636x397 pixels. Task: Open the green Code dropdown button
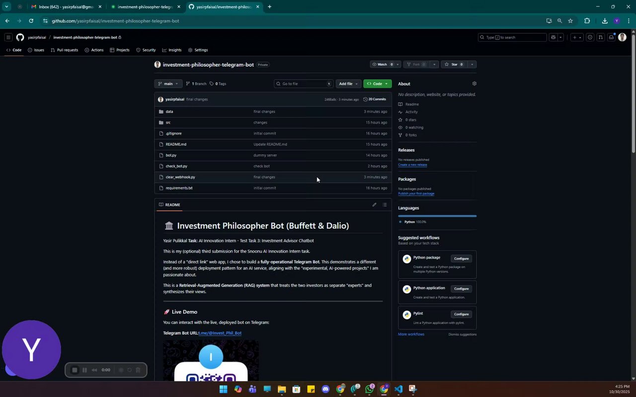pyautogui.click(x=377, y=84)
